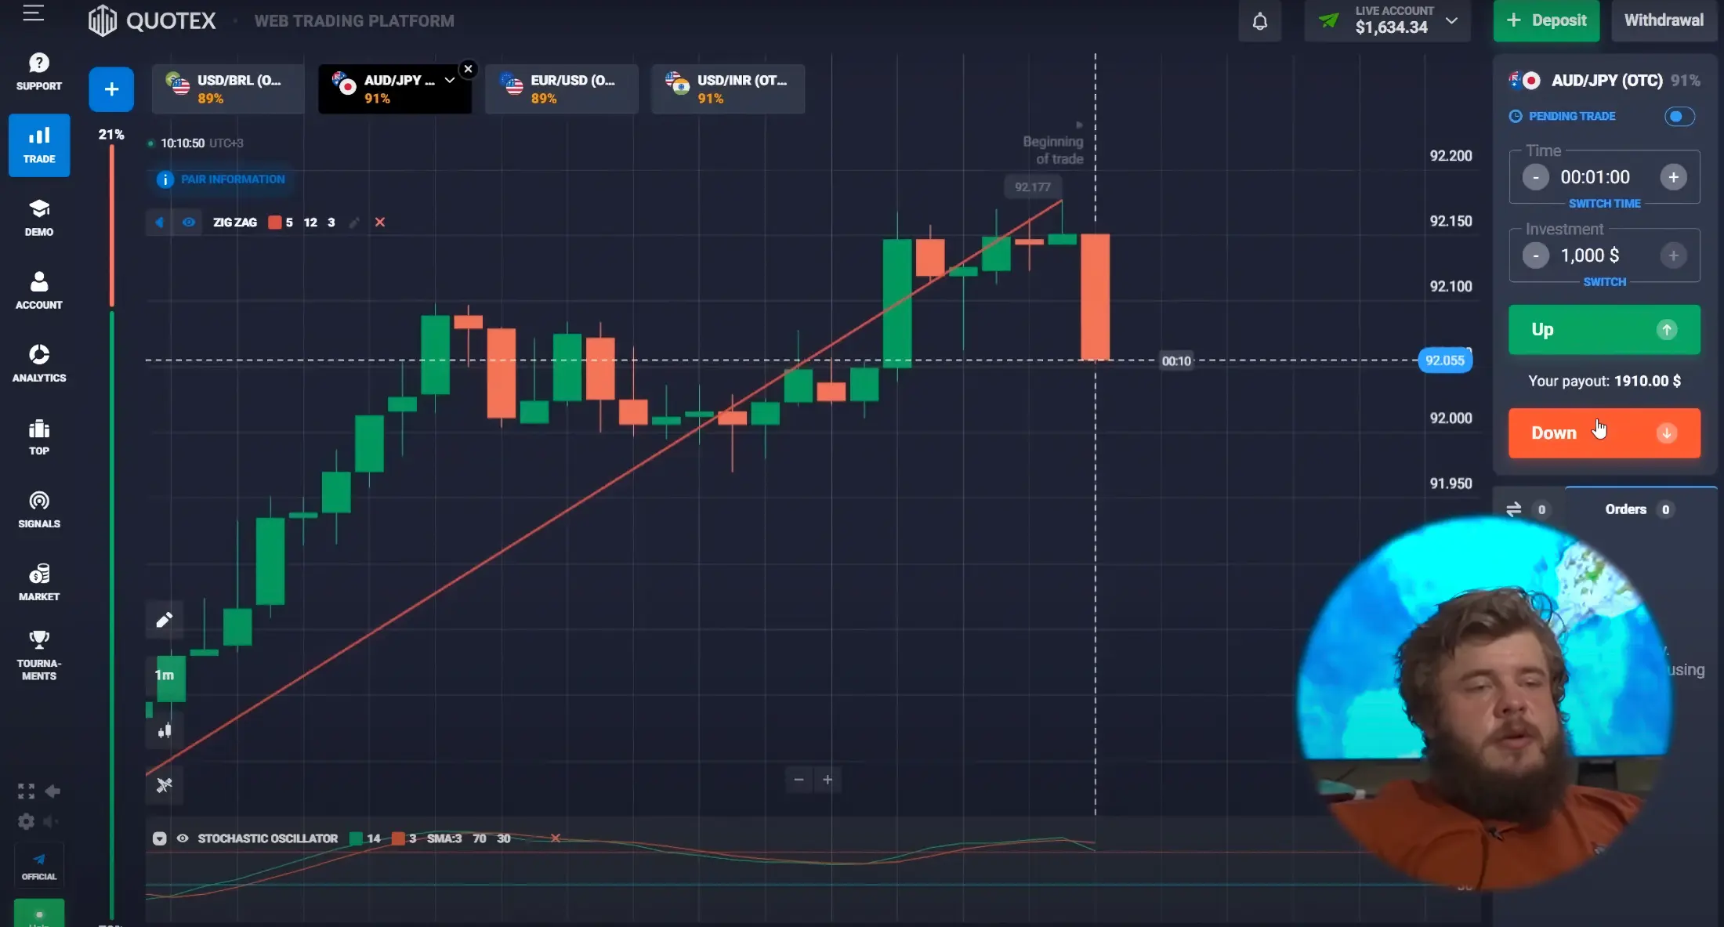Click the AUD/JPY (OTC) panel title

coord(1606,81)
